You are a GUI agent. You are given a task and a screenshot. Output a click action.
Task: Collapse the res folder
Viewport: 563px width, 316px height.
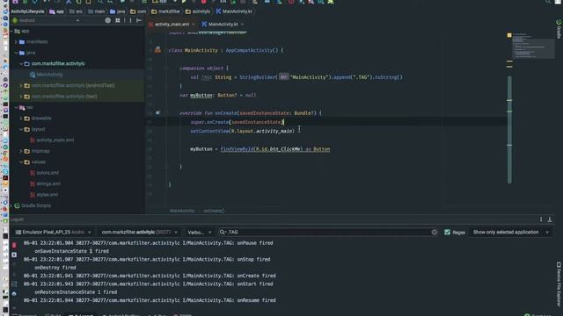16,107
